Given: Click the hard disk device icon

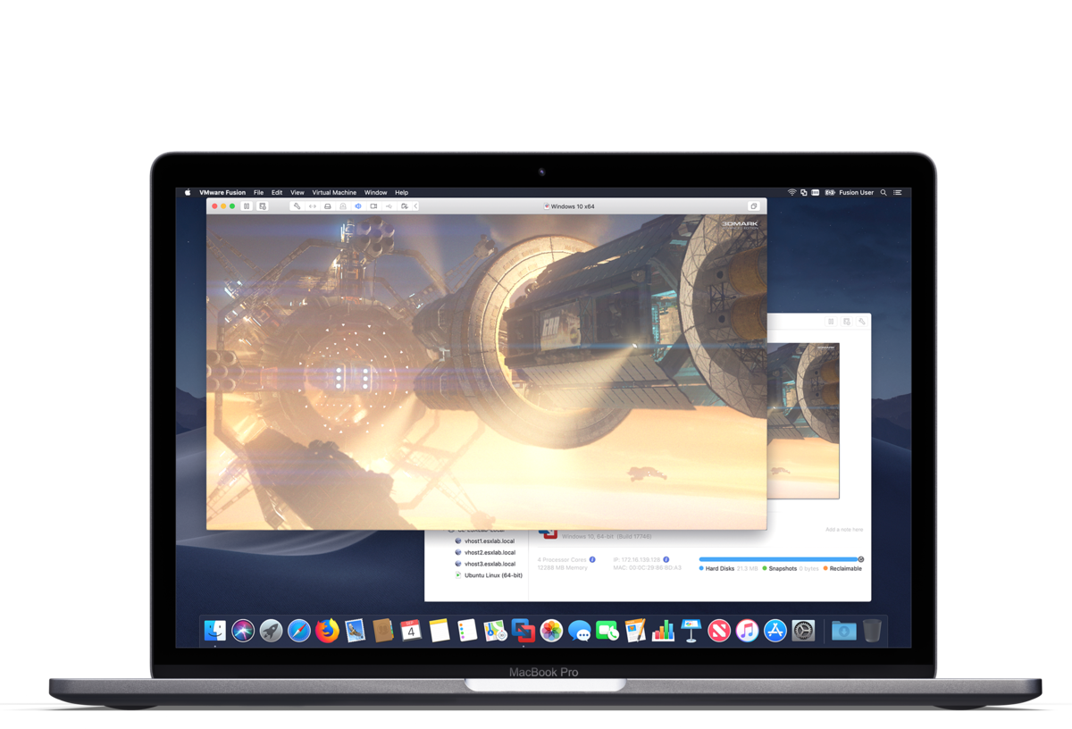Looking at the screenshot, I should tap(328, 206).
